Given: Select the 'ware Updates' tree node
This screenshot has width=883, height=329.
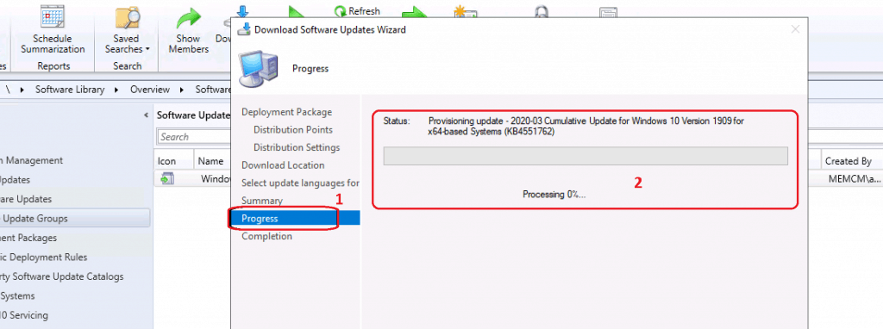Looking at the screenshot, I should click(x=26, y=199).
